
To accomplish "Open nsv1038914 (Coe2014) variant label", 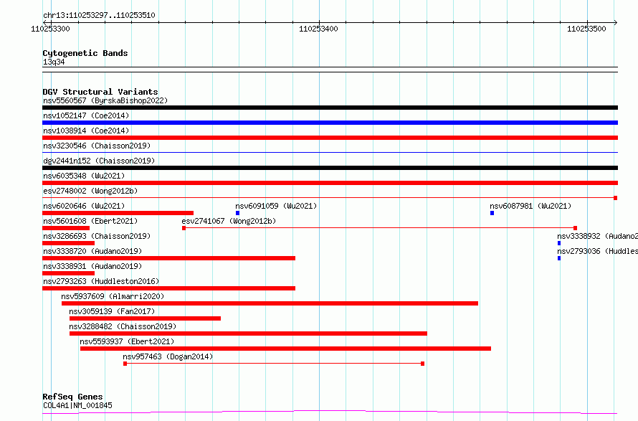I will coord(86,131).
